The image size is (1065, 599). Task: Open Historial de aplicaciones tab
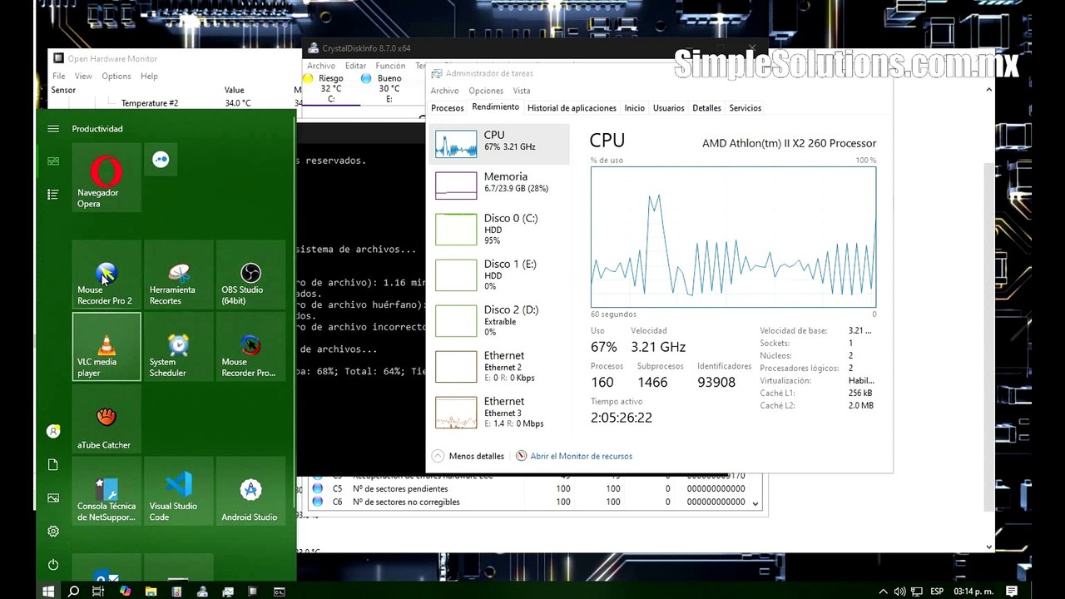572,108
